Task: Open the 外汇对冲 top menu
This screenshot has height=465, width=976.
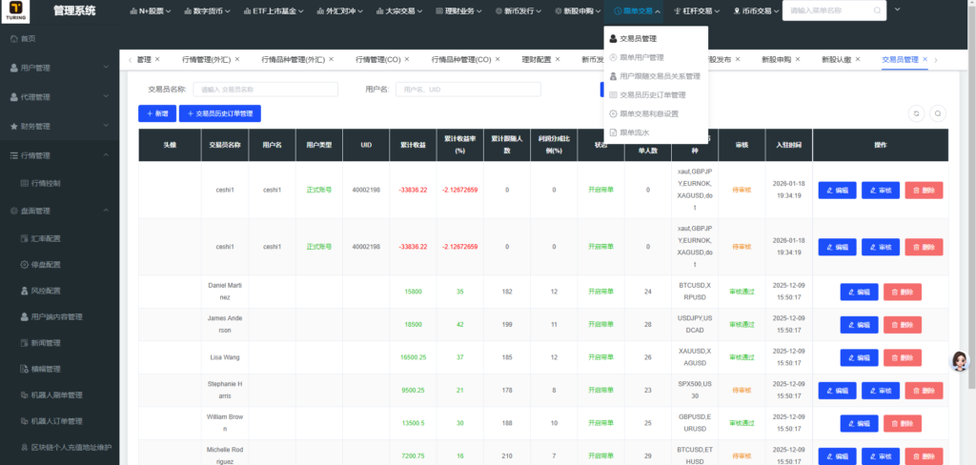Action: click(x=341, y=11)
